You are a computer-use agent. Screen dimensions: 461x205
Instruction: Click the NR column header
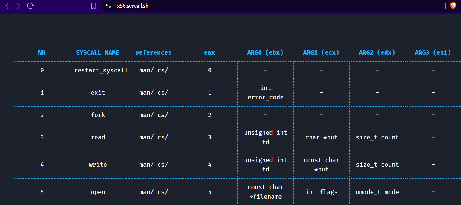coord(42,52)
